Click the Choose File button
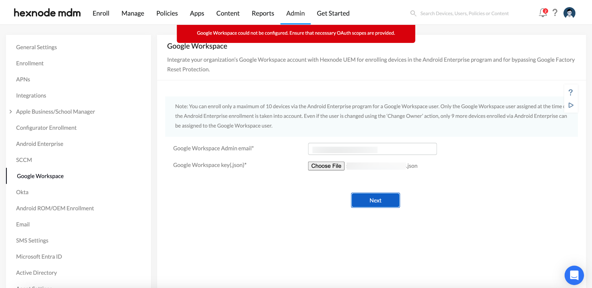This screenshot has width=592, height=288. (326, 166)
